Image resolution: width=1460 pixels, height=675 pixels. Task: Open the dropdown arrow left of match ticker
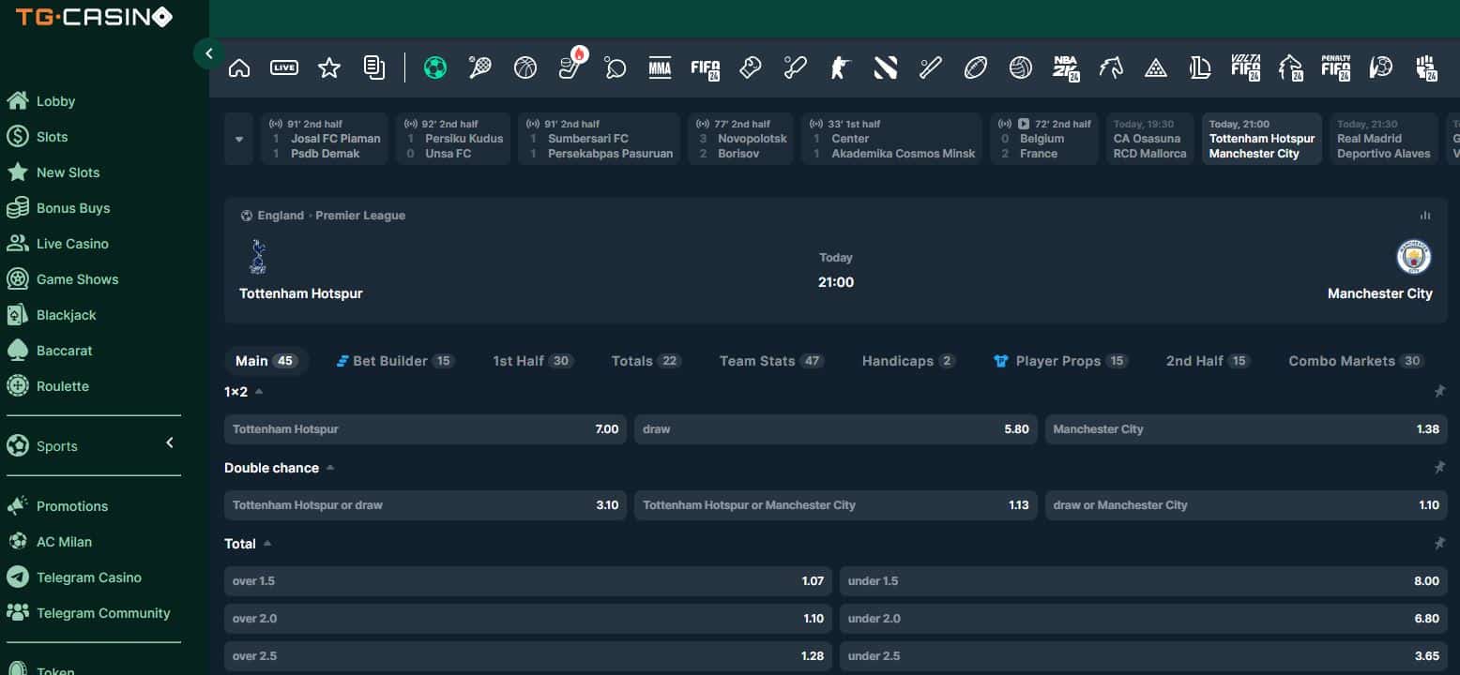pos(238,139)
